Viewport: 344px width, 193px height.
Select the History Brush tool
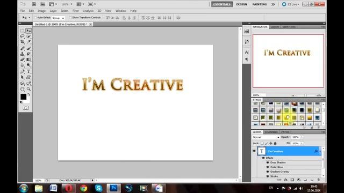(x=28, y=54)
